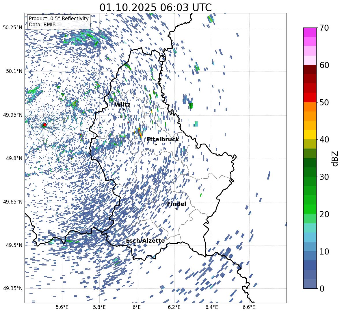
Task: Click the 49.65°N latitude tick label
Action: point(13,202)
